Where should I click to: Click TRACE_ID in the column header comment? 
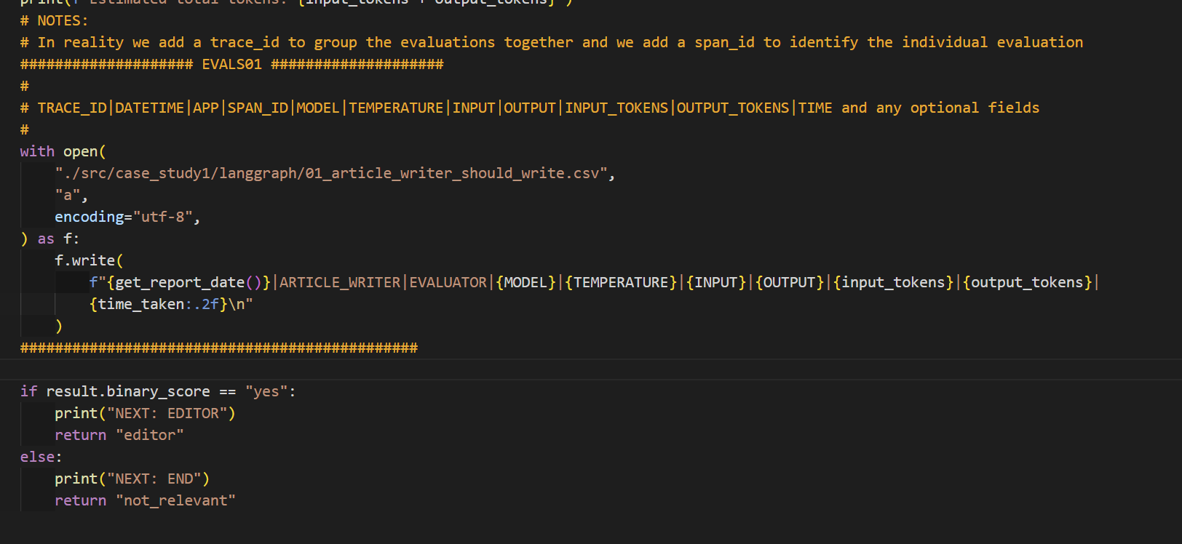pos(72,108)
